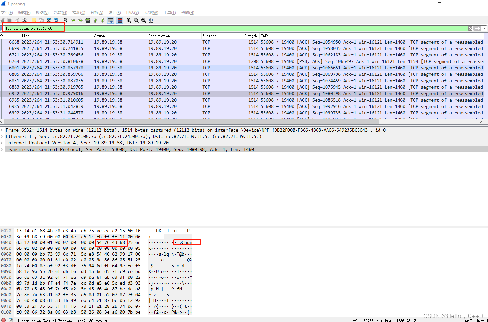
Task: Open a capture file folder icon
Action: coord(34,20)
